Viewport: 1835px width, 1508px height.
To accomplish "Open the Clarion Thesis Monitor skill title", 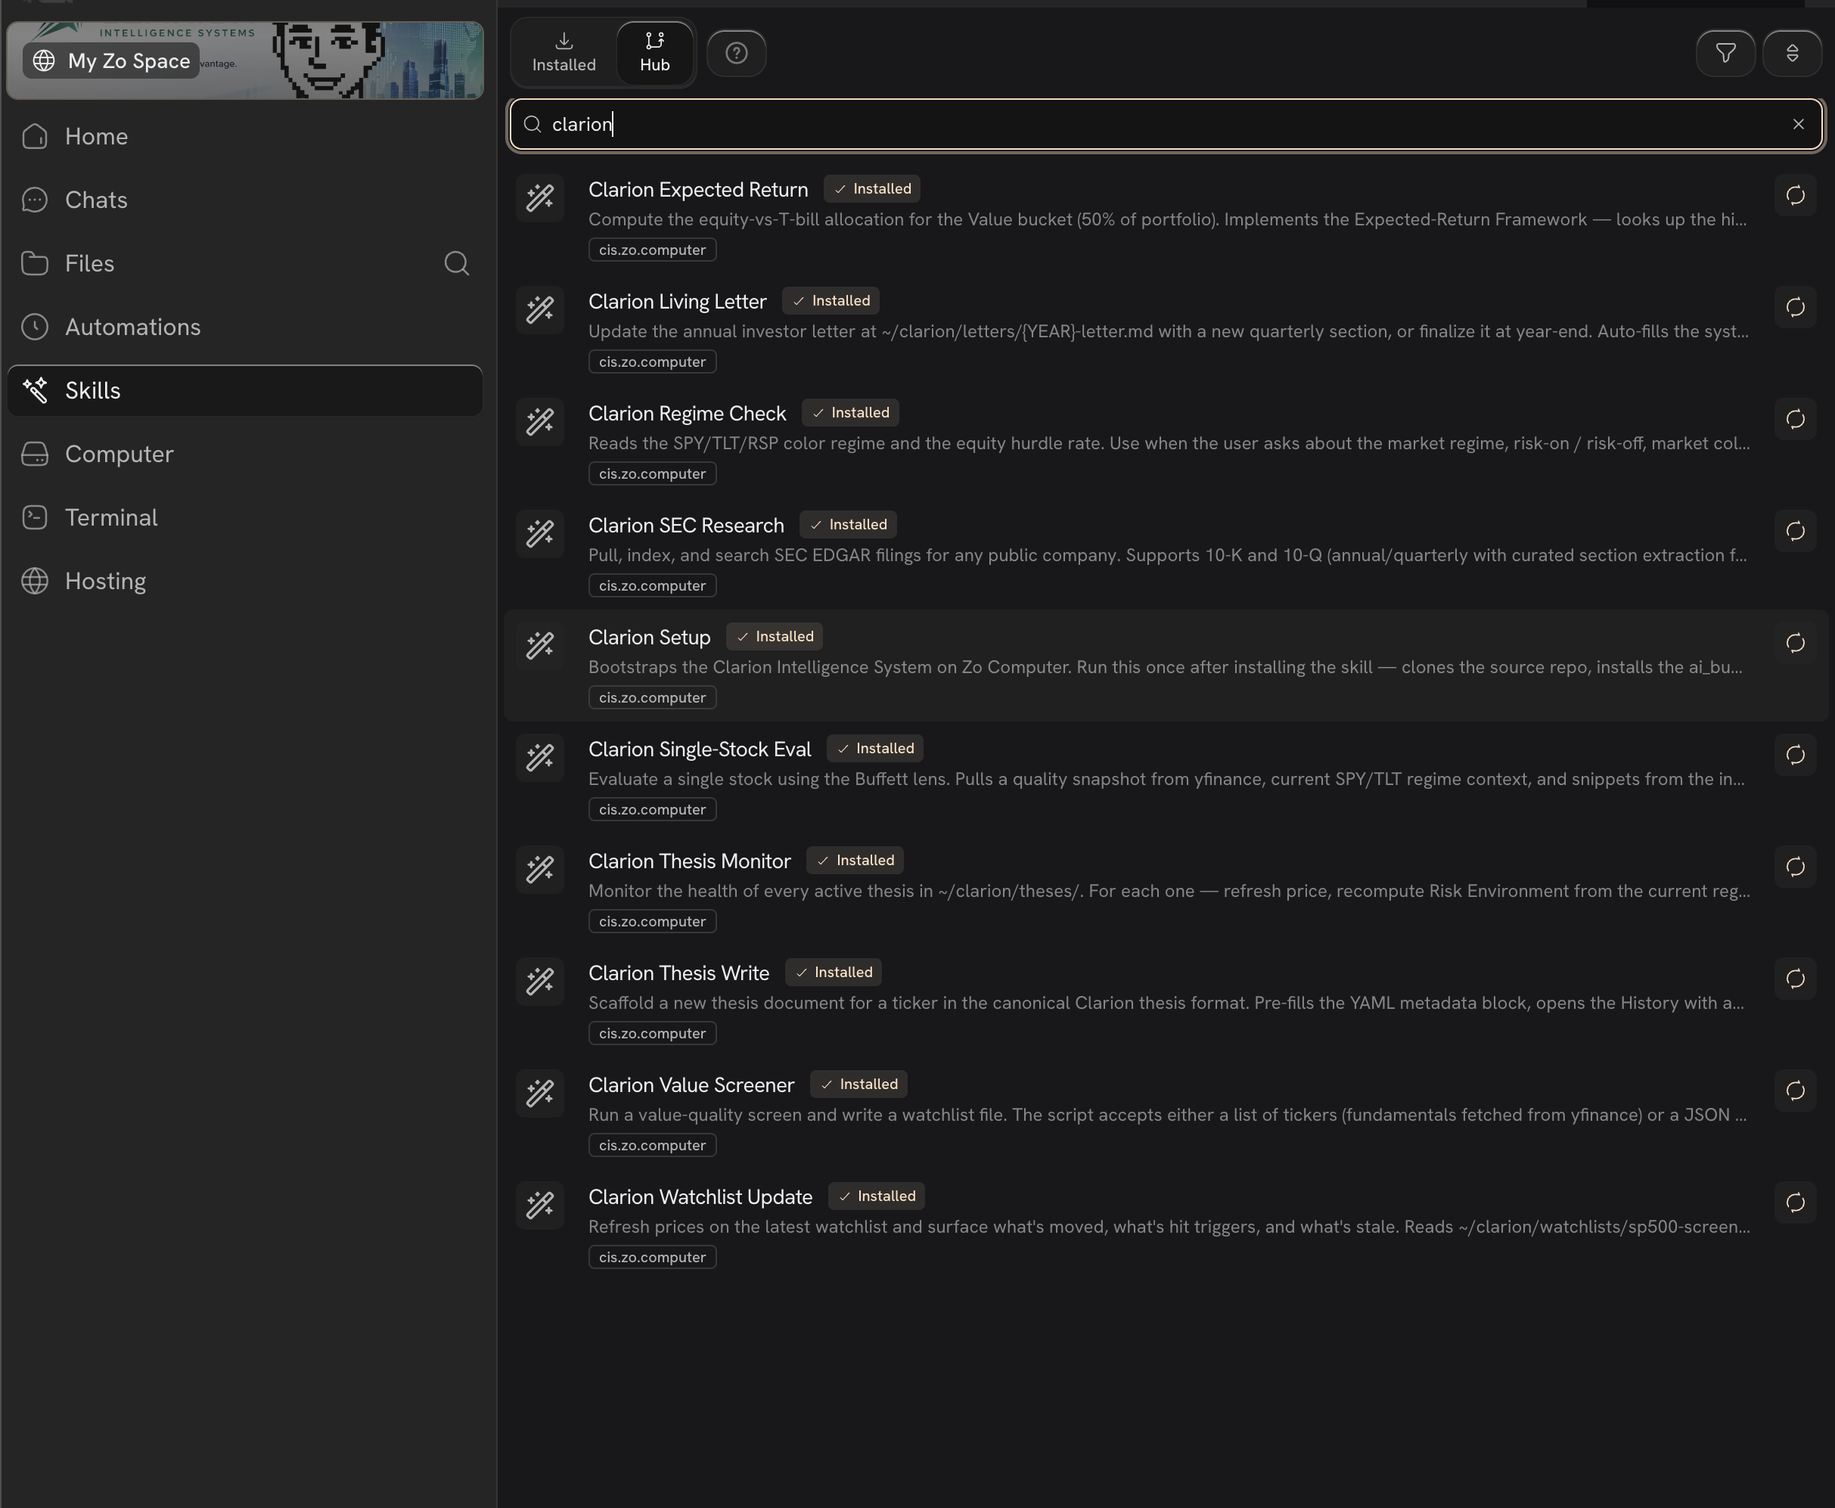I will 689,861.
